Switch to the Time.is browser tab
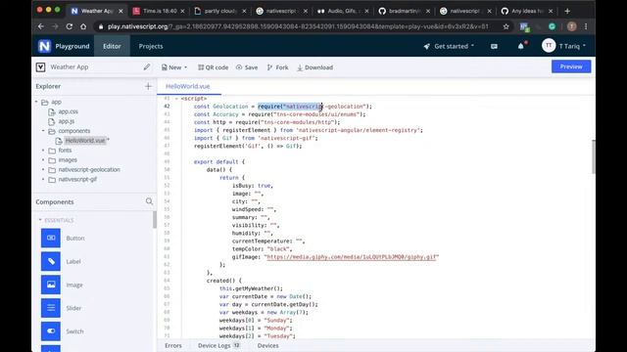The image size is (627, 352). (x=159, y=11)
